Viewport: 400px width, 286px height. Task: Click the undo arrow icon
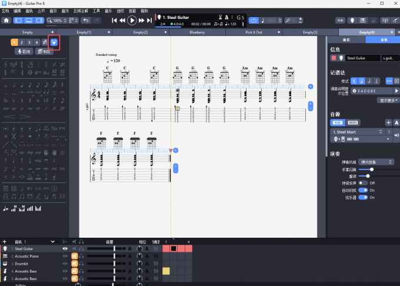click(x=86, y=20)
